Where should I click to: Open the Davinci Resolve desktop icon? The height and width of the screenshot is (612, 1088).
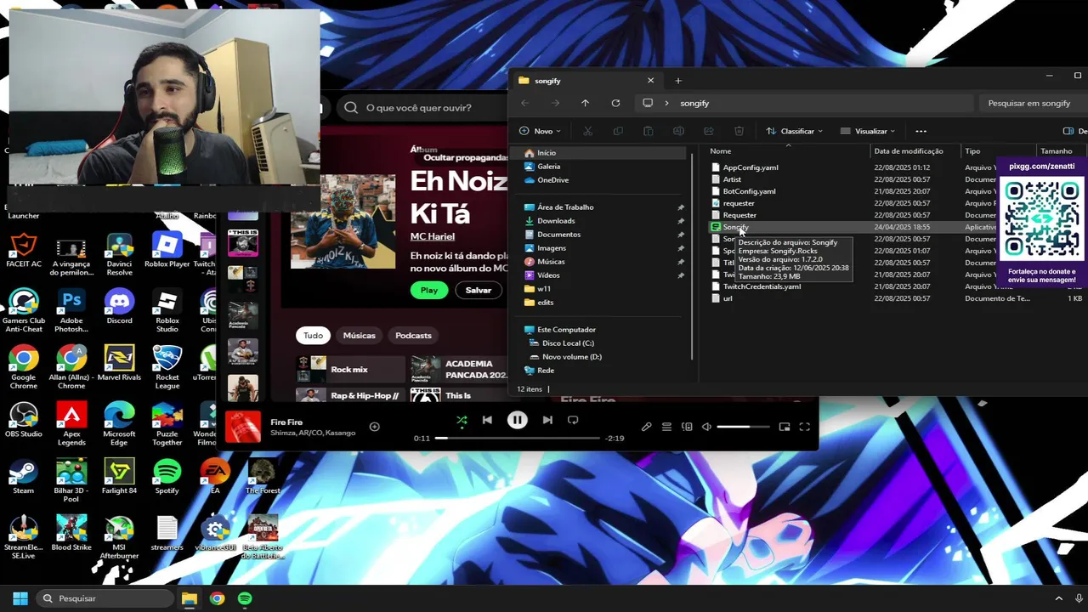coord(119,253)
